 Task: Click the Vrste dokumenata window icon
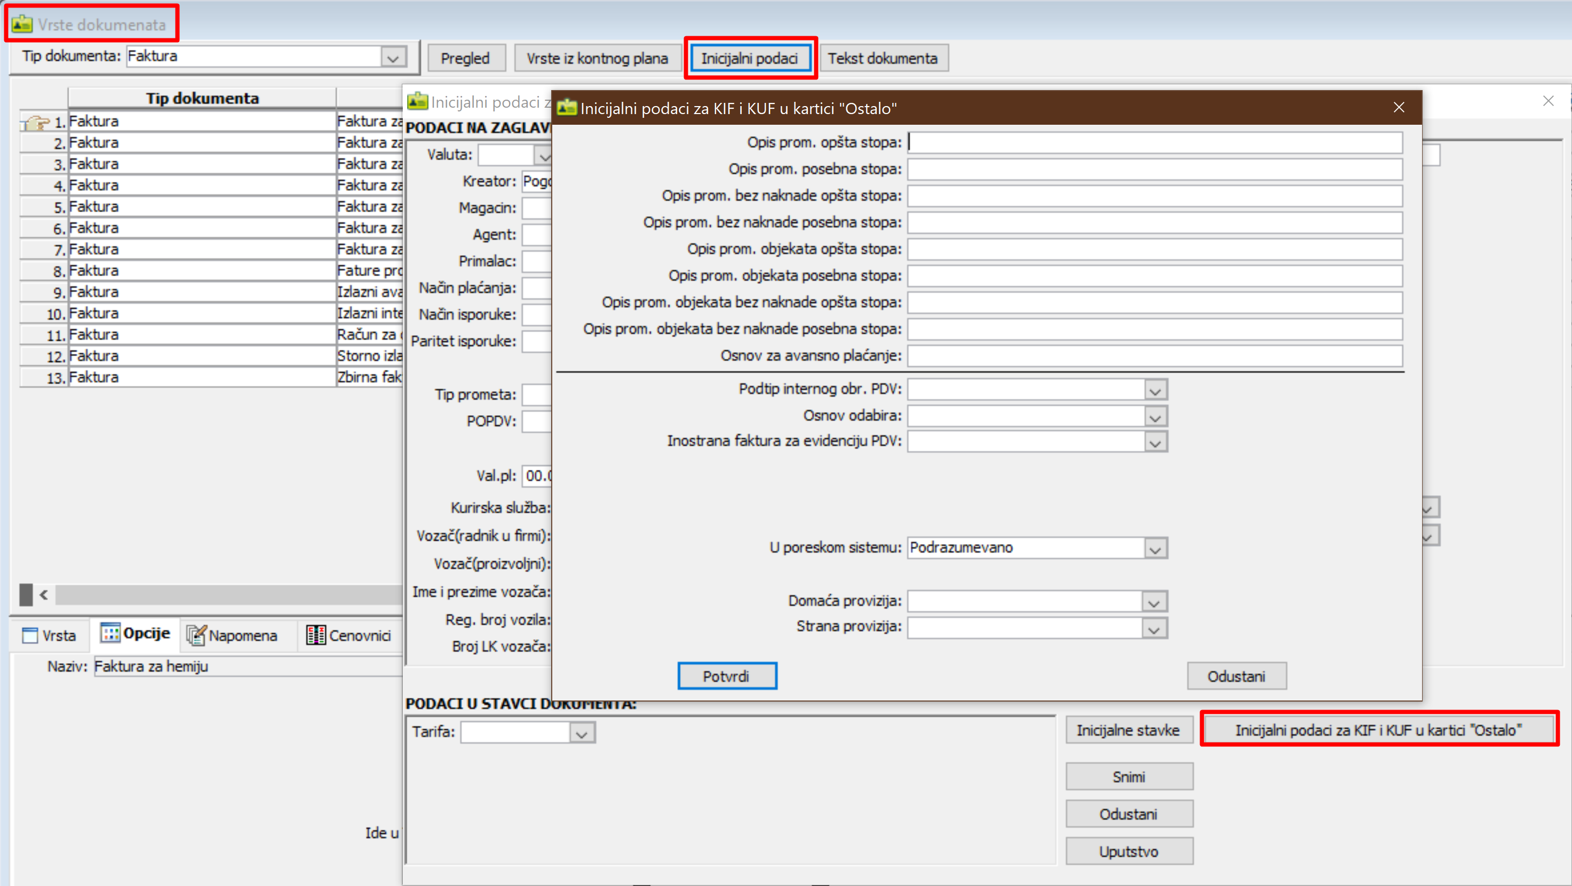pos(22,25)
